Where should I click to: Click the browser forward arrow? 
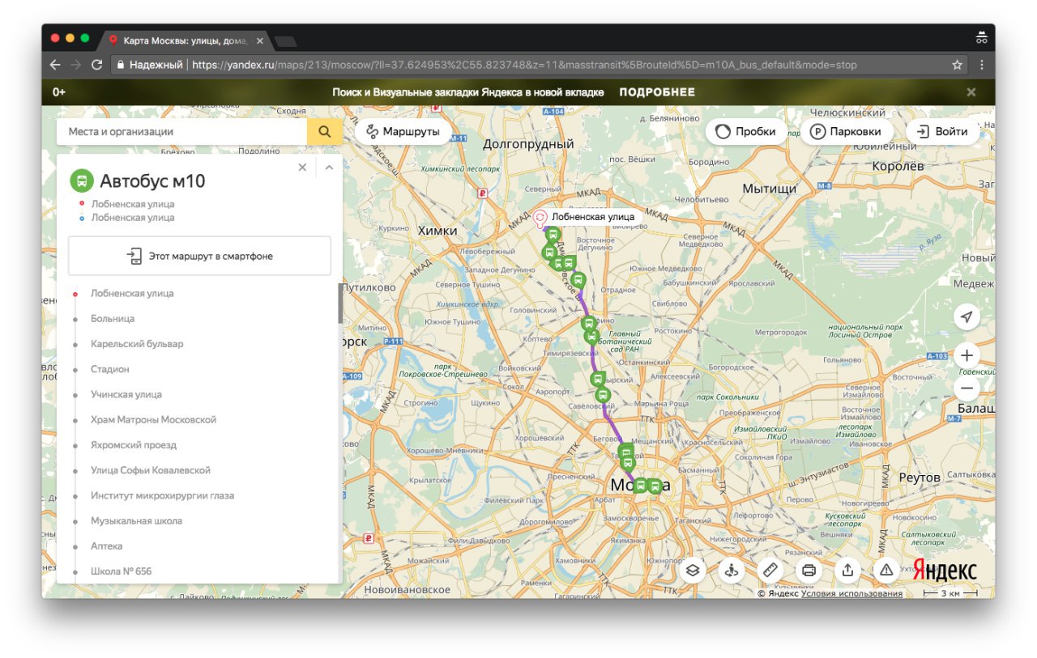point(76,65)
